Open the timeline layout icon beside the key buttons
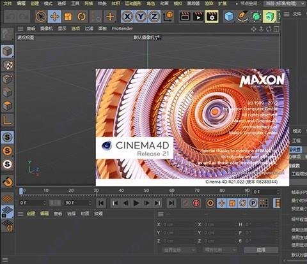307x264 pixels. point(277,203)
